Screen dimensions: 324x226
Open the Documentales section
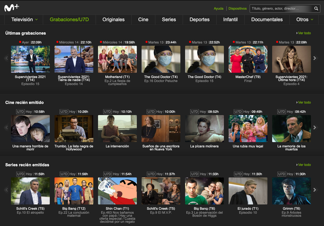pyautogui.click(x=267, y=19)
